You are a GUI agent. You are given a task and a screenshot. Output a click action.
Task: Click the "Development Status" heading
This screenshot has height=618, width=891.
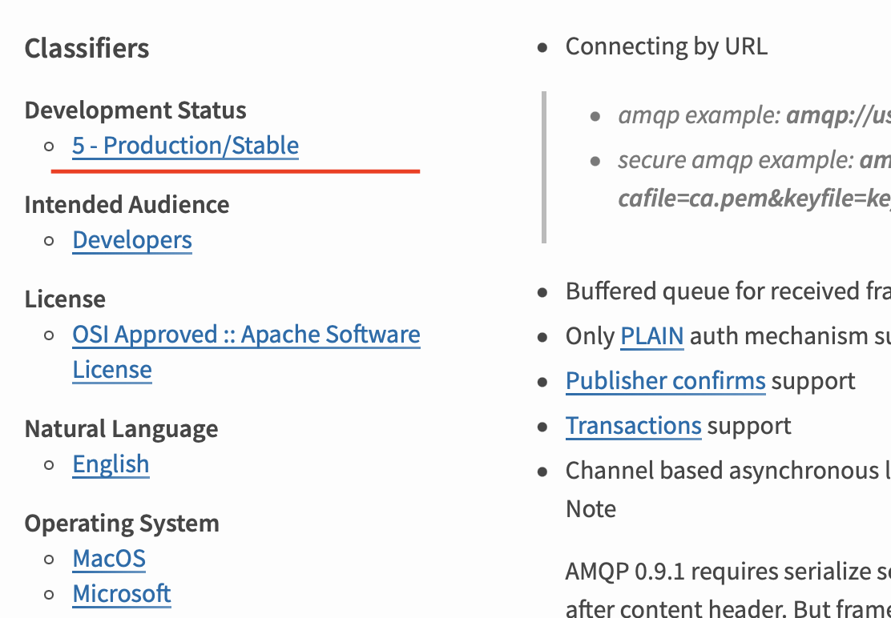135,110
